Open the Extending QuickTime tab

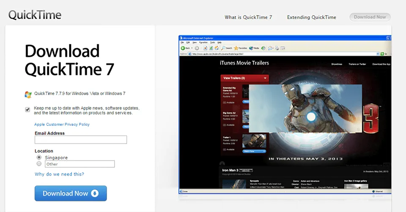click(x=312, y=17)
